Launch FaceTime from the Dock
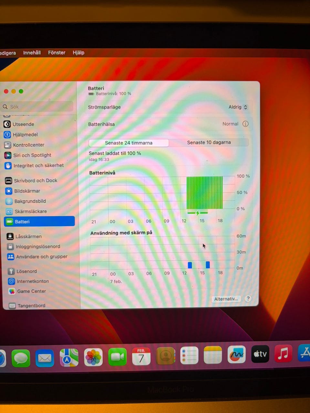Screen dimensions: 310x413 (x=118, y=357)
